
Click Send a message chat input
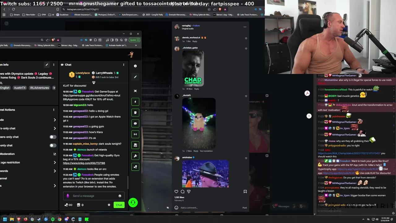pyautogui.click(x=94, y=196)
